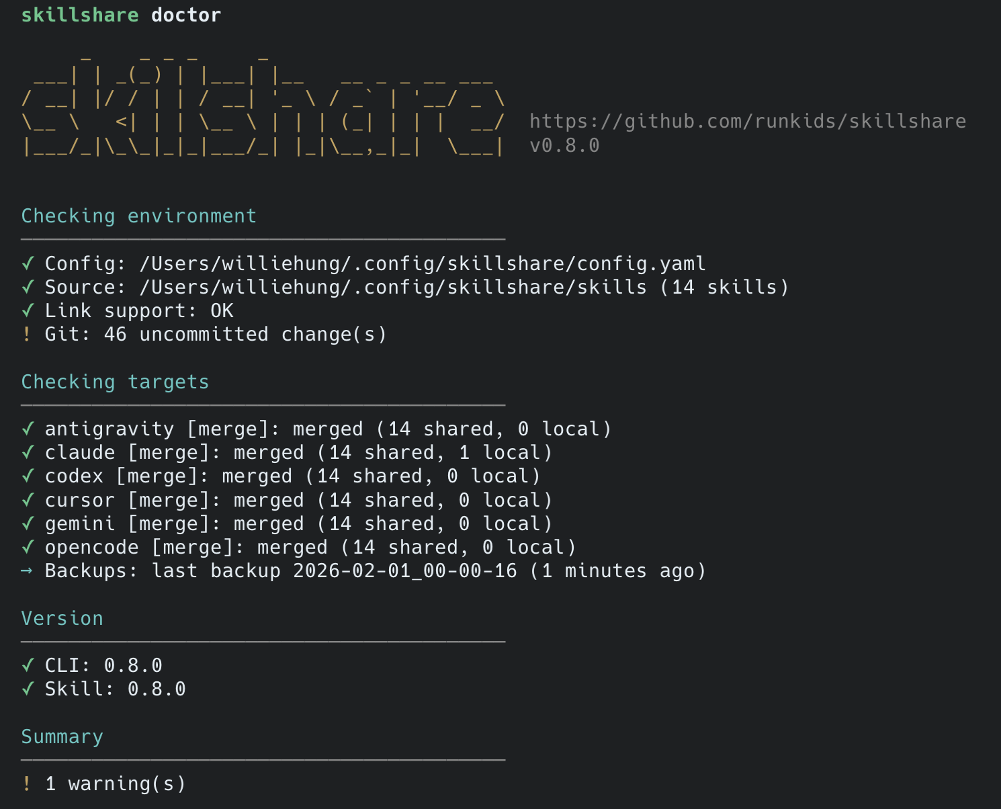Click the arrow icon beside Backups line

pyautogui.click(x=27, y=570)
